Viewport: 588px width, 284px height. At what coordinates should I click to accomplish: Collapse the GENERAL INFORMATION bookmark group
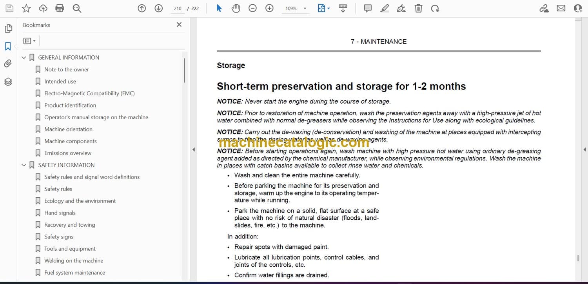coord(24,58)
